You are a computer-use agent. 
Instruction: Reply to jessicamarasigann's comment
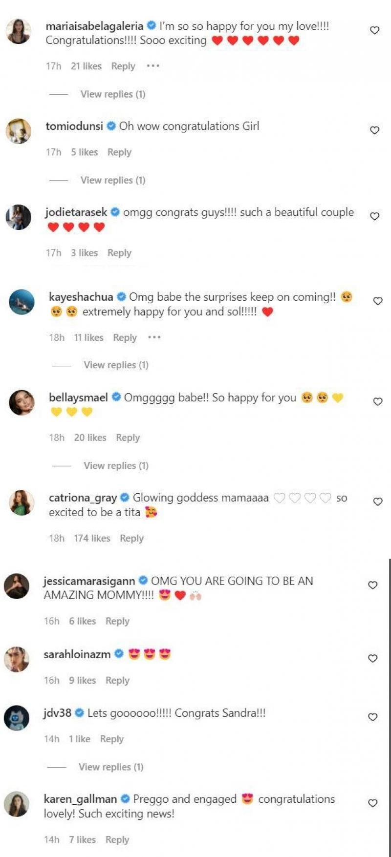(x=117, y=621)
